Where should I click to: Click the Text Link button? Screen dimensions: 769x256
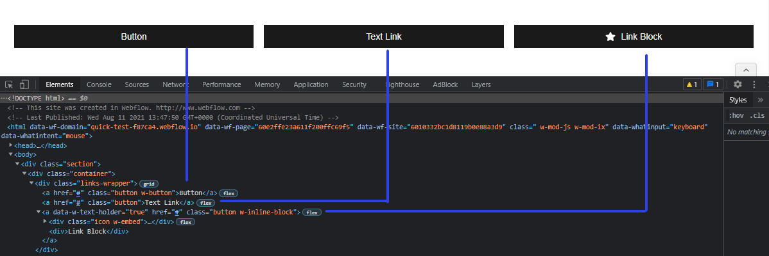click(383, 36)
